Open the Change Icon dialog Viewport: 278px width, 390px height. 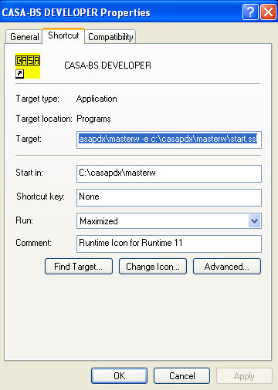coord(153,267)
